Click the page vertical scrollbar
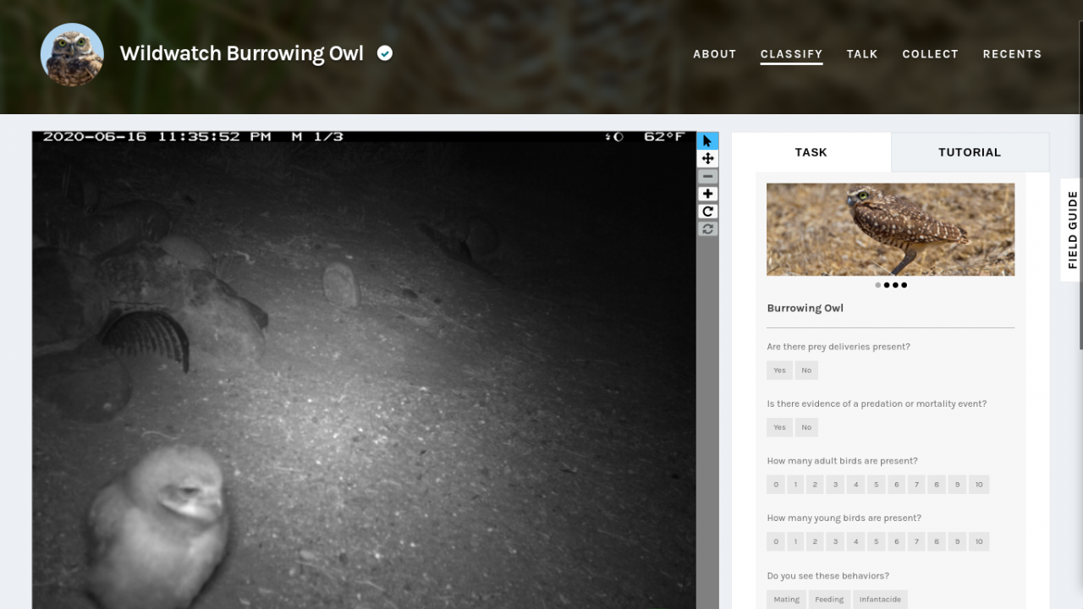 pyautogui.click(x=1080, y=186)
